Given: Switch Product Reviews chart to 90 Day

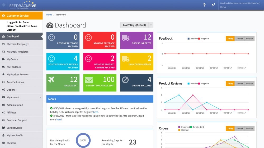Looking at the screenshot, I should click(249, 84).
